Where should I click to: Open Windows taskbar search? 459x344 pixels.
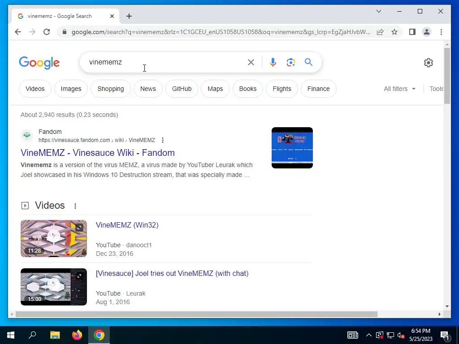(x=32, y=335)
